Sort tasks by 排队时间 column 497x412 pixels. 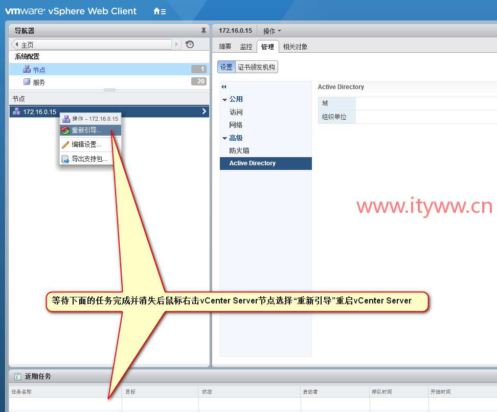pos(399,392)
